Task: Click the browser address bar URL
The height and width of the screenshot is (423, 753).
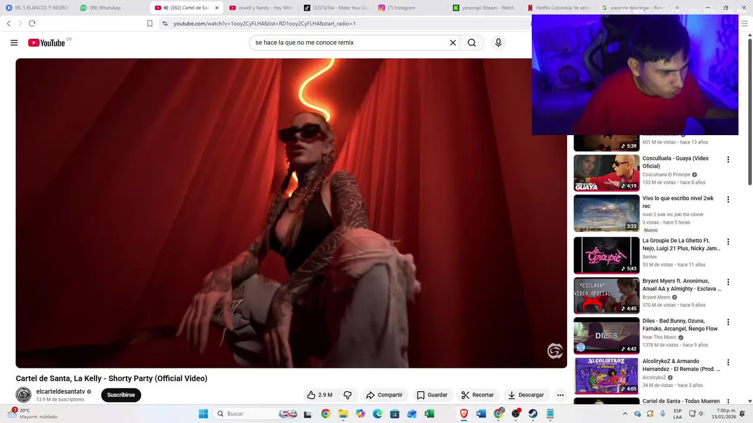Action: [x=265, y=23]
